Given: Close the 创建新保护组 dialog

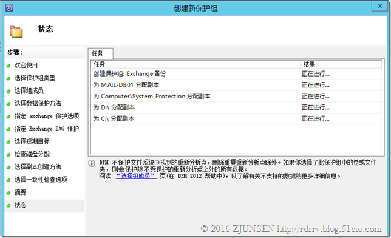Looking at the screenshot, I should (380, 6).
